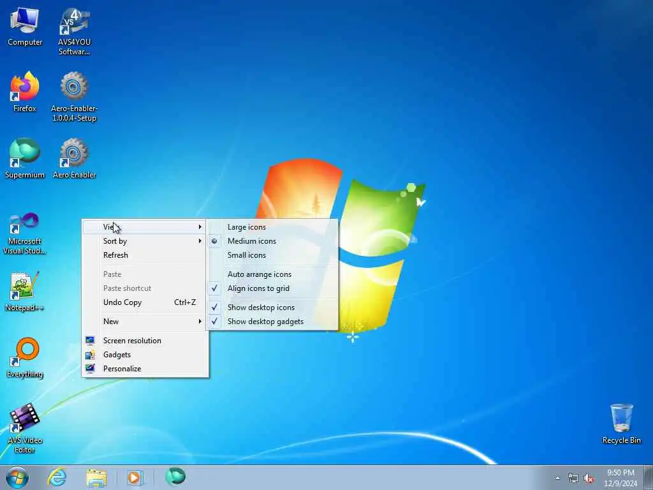Click the Show desktop strip
Viewport: 653px width, 490px height.
click(649, 478)
